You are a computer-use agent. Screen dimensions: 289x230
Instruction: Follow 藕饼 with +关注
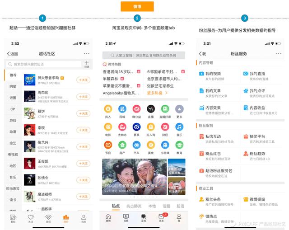pos(83,113)
